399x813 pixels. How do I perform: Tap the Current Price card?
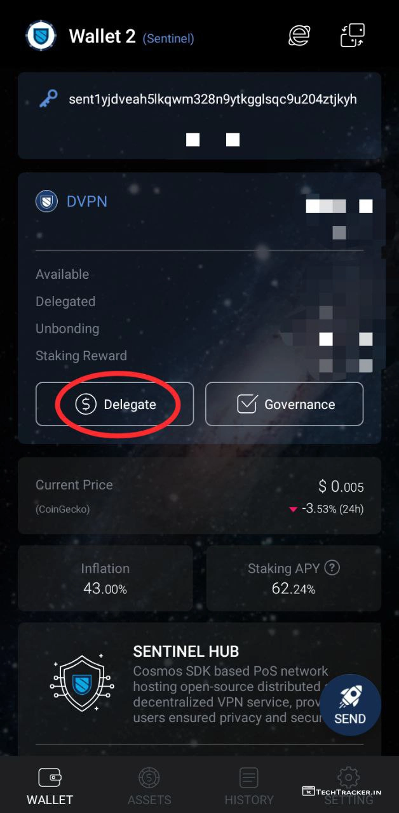coord(199,495)
